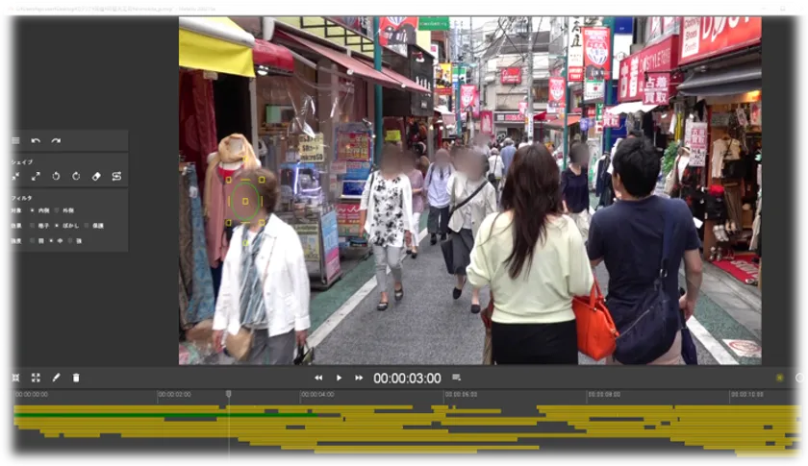Select 格子 effect radio button
Image resolution: width=808 pixels, height=466 pixels.
click(32, 226)
